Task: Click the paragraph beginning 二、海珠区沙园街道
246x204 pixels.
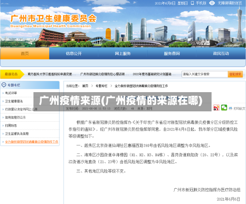Action: (x=153, y=158)
